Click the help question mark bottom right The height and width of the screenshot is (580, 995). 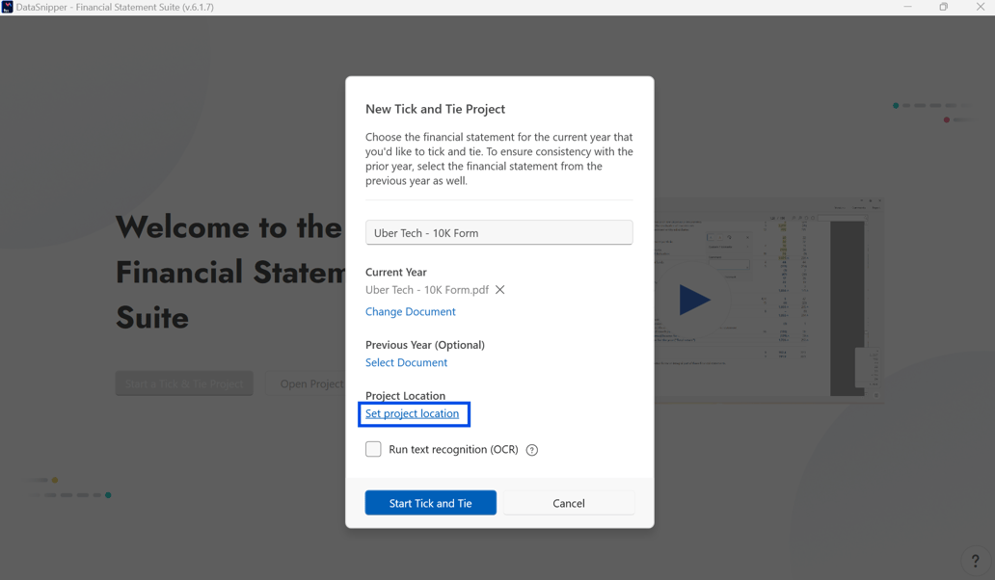pos(974,560)
